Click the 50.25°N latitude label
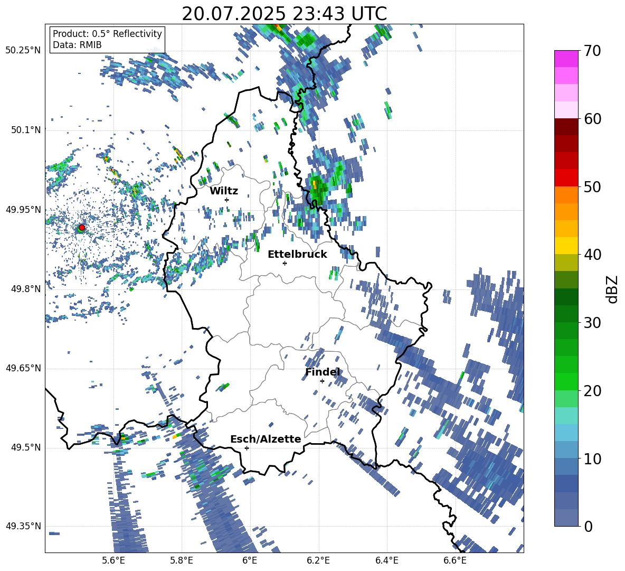Screen dimensions: 625x571 [x=23, y=51]
